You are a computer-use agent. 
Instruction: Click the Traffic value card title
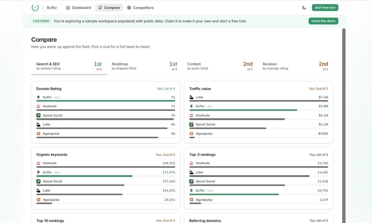coord(200,89)
